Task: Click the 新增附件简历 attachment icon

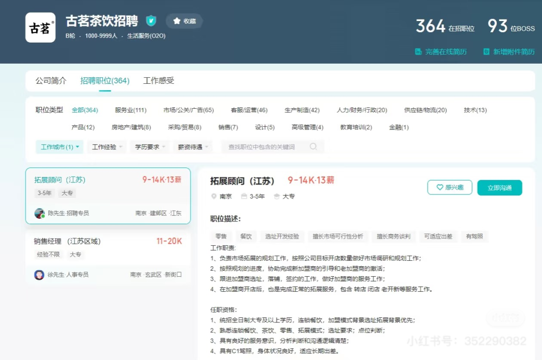Action: [486, 52]
